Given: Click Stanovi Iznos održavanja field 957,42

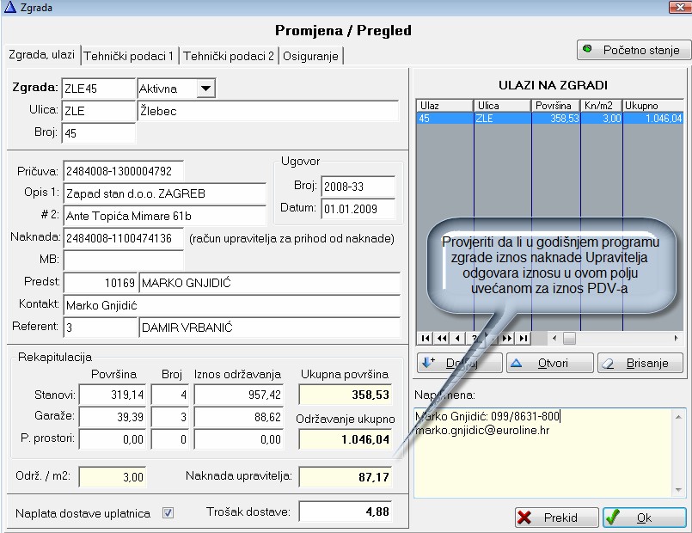Looking at the screenshot, I should pyautogui.click(x=238, y=395).
